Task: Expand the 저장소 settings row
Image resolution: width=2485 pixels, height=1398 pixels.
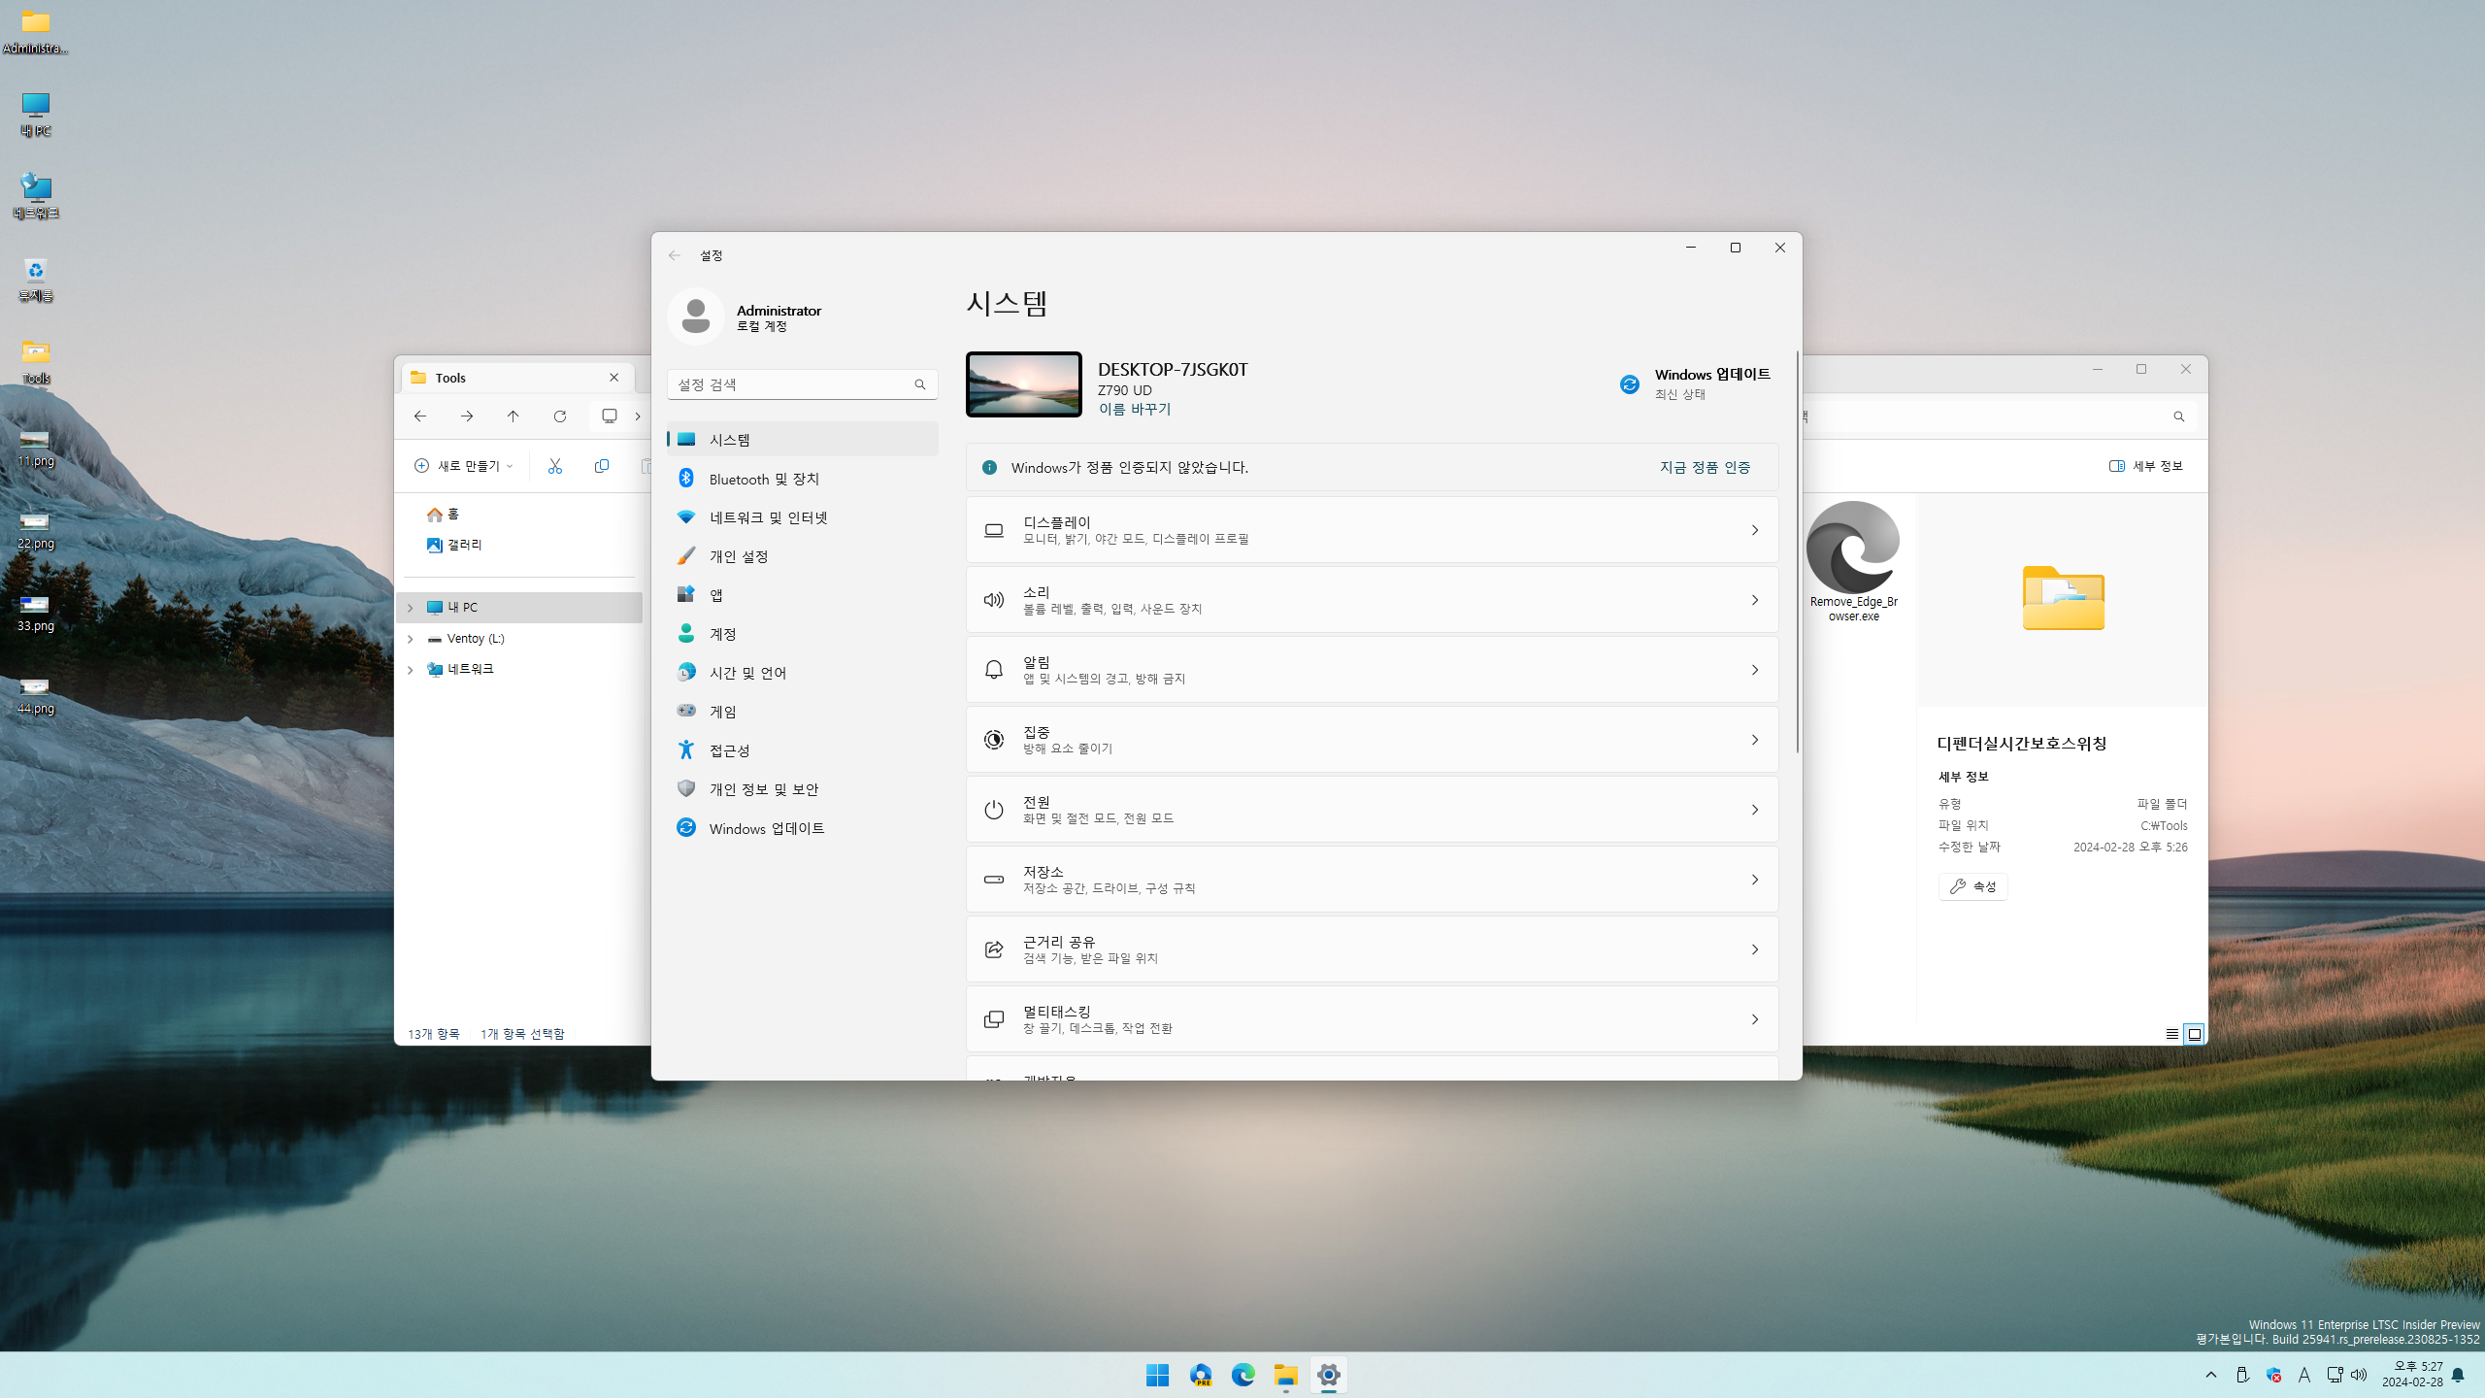Action: [1372, 880]
